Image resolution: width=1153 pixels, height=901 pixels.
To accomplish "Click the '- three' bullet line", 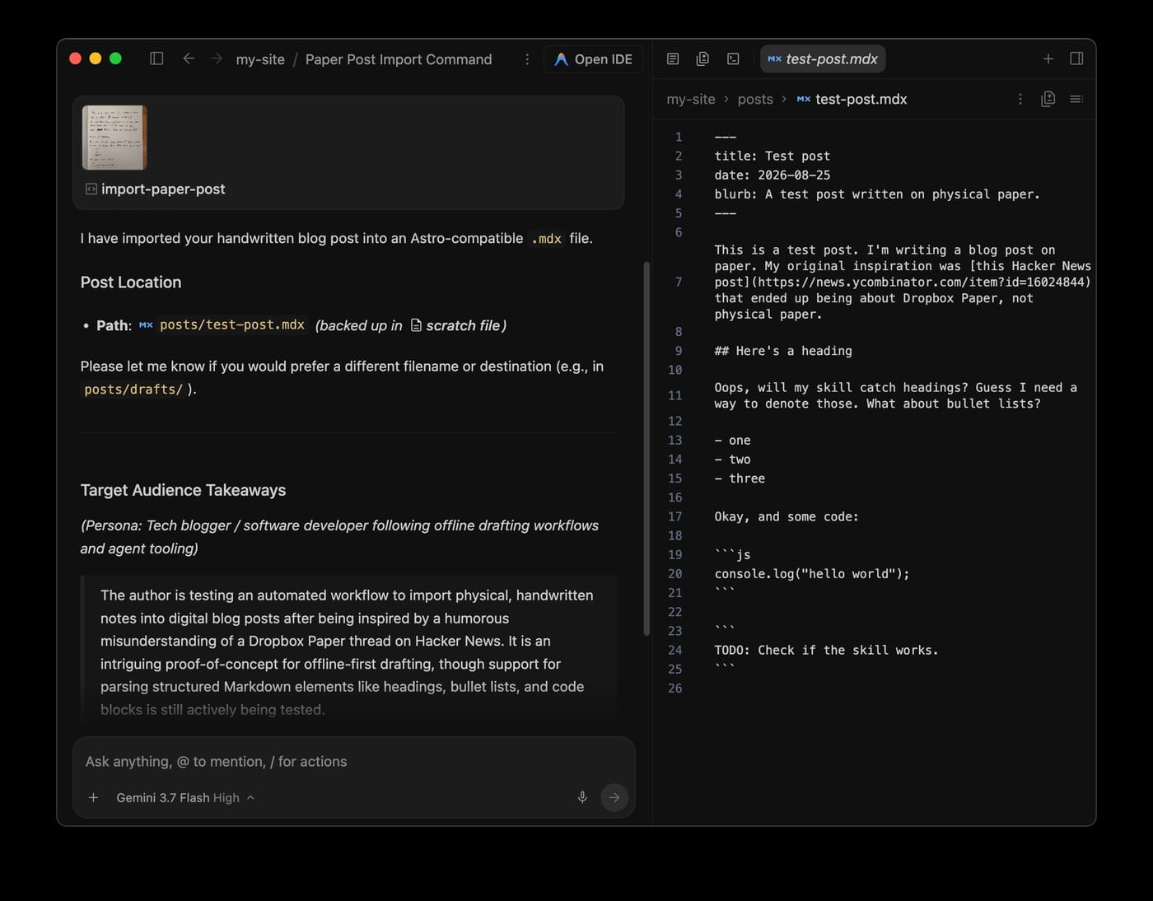I will click(x=740, y=478).
